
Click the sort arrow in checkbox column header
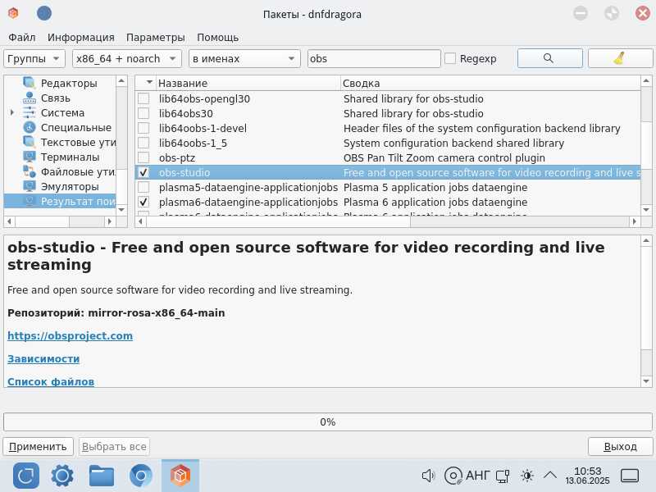coord(149,83)
